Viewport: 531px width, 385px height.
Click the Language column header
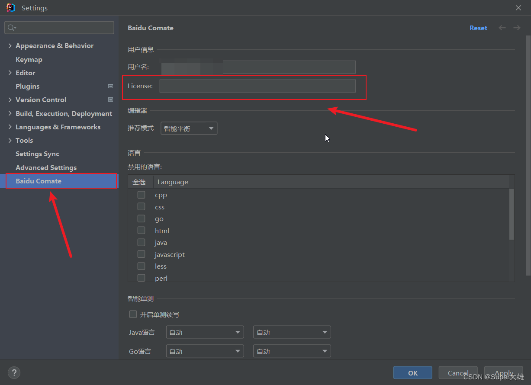173,182
